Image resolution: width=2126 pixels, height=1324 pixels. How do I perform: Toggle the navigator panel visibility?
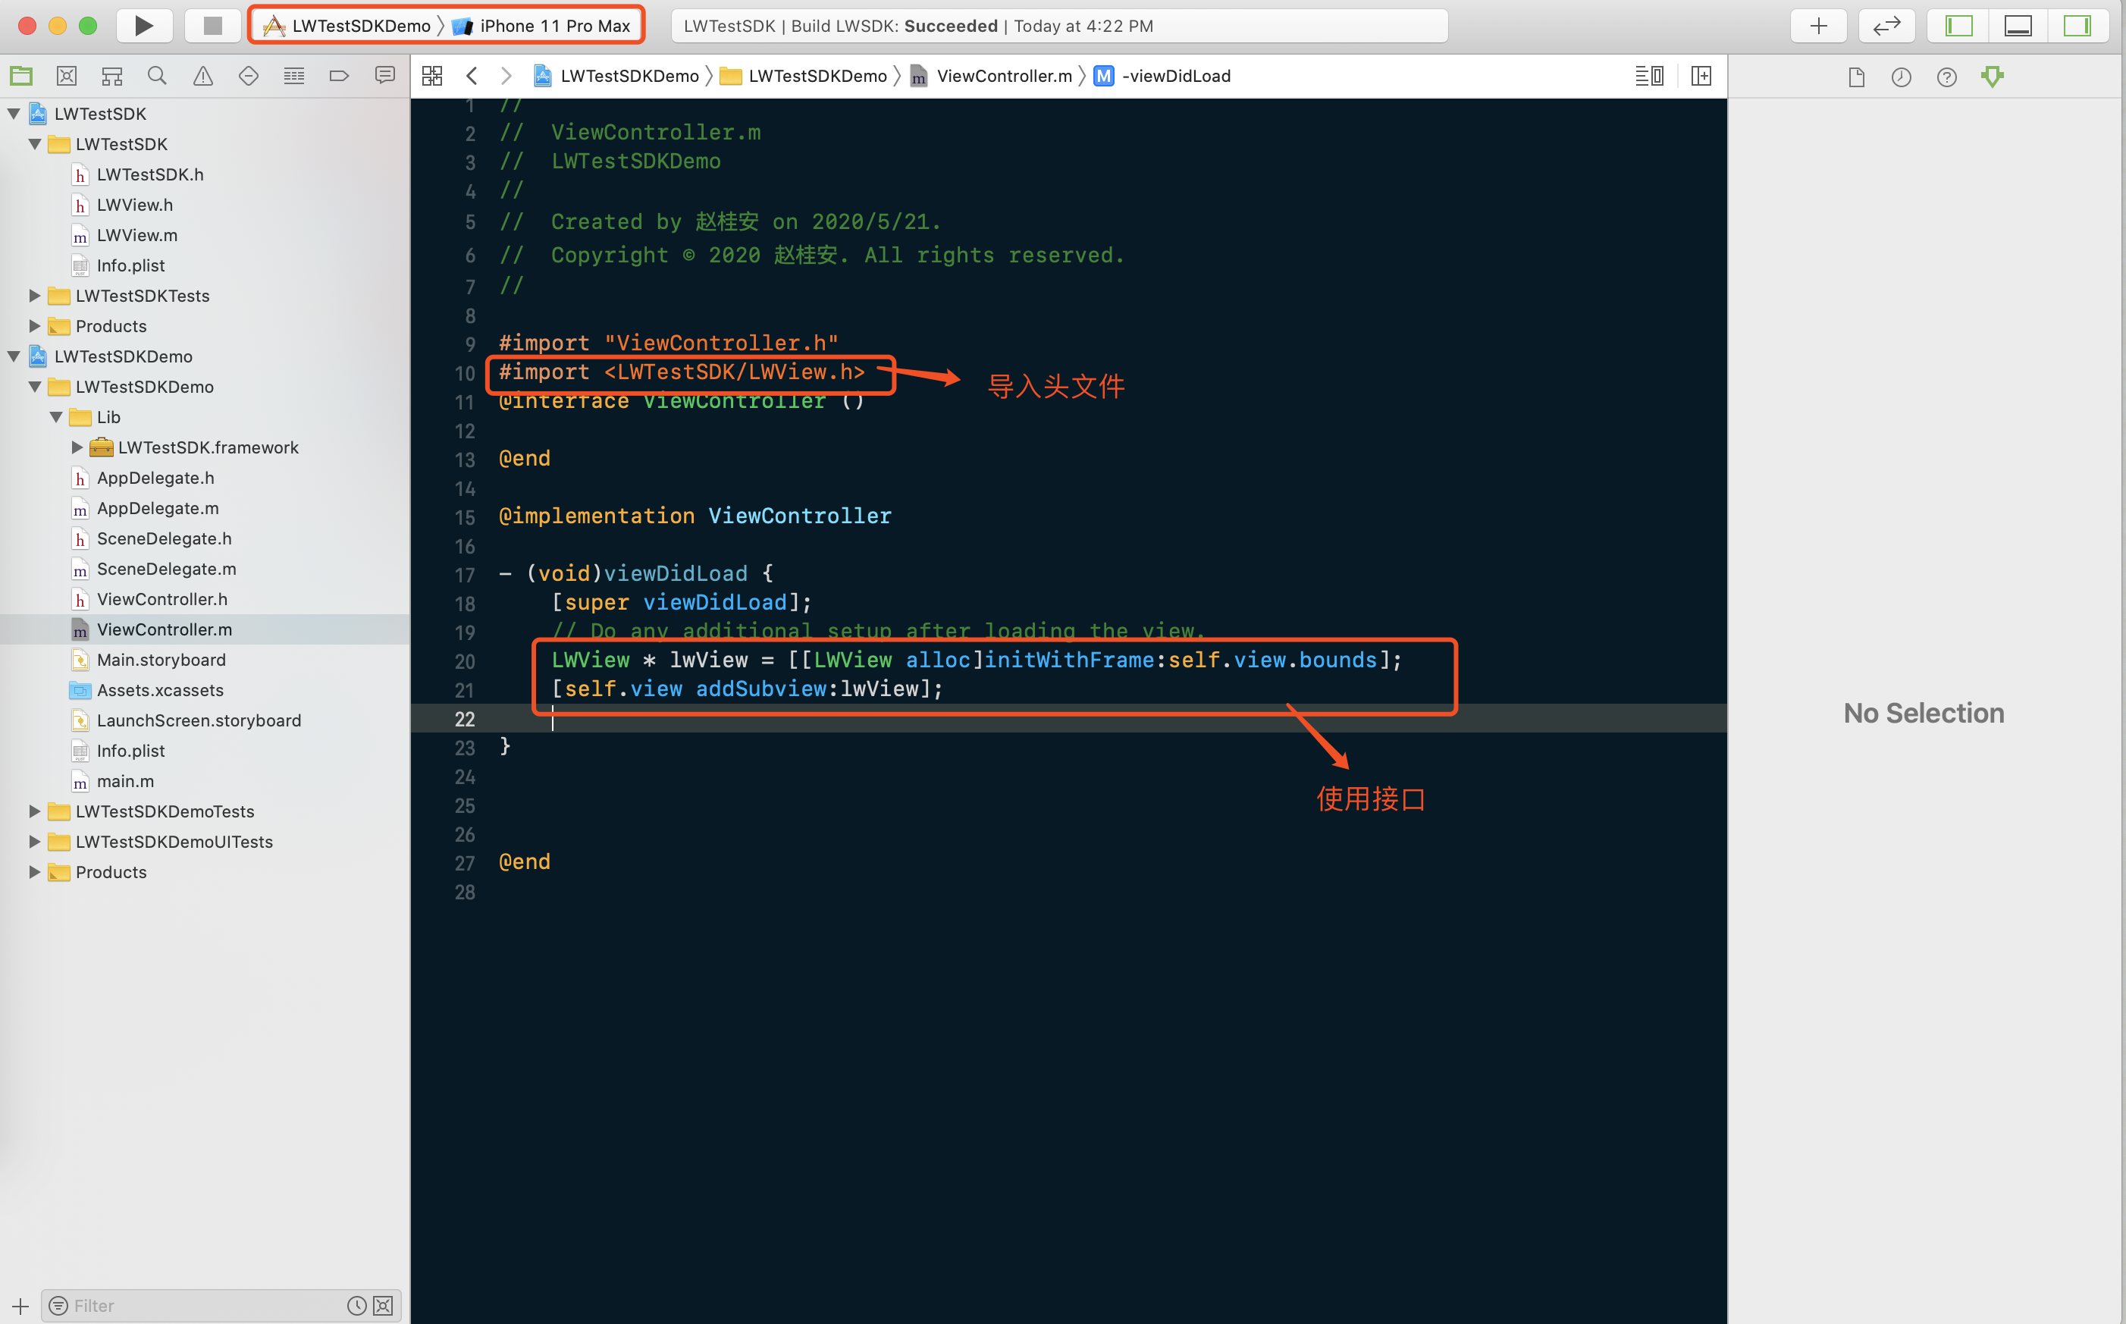(x=1958, y=25)
